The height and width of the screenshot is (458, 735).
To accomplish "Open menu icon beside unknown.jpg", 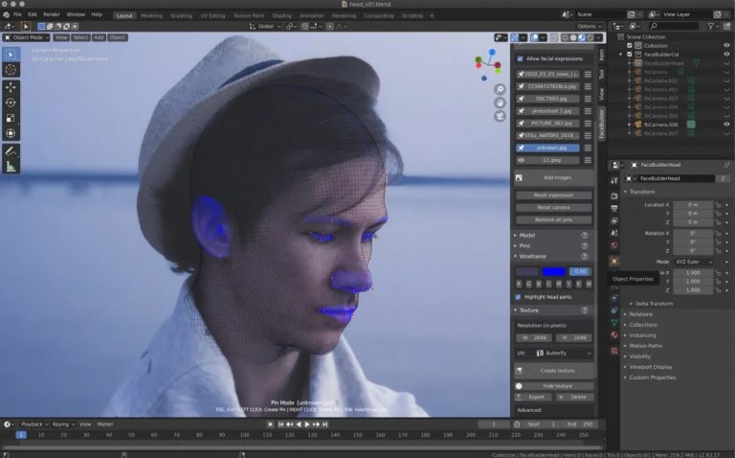I will 588,148.
